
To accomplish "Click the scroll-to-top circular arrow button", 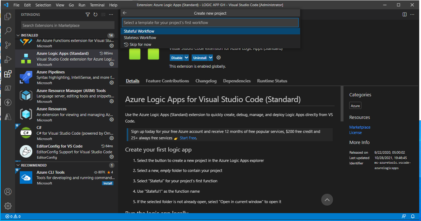I will (x=327, y=200).
